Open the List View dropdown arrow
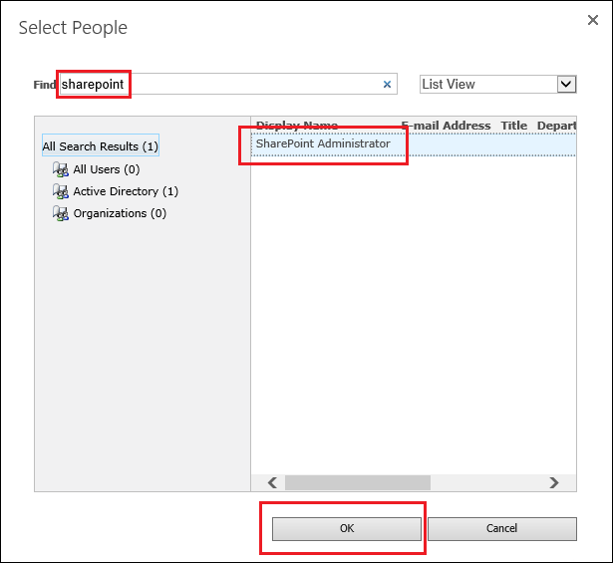 566,84
